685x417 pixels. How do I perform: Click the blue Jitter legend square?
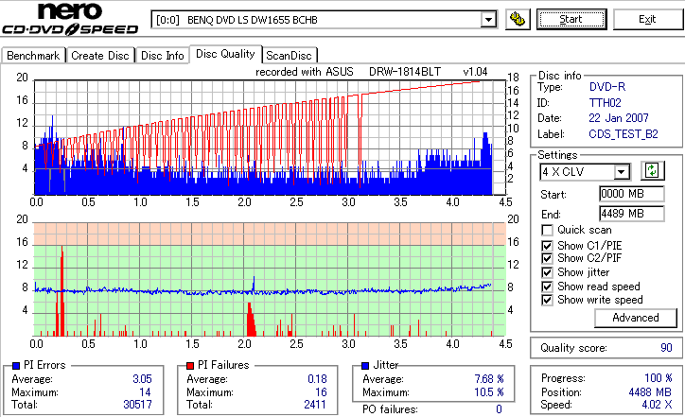pos(365,366)
